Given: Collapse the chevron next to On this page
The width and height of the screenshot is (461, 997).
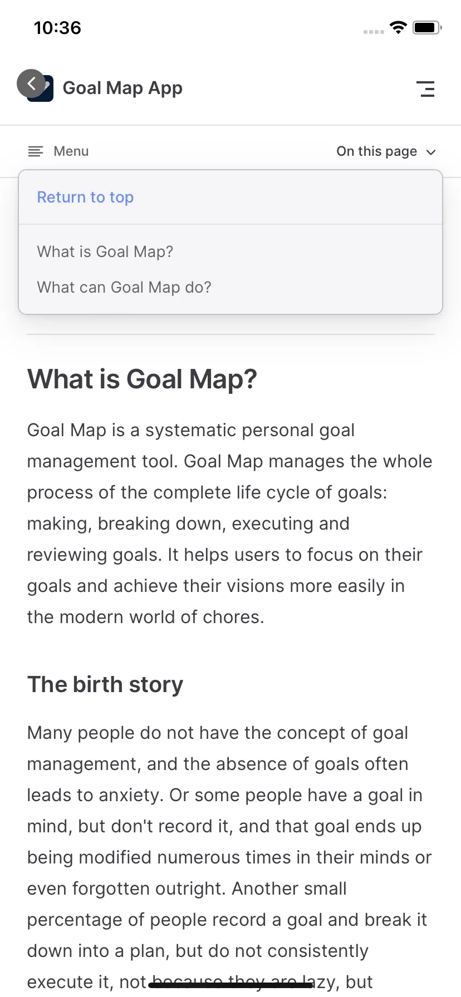Looking at the screenshot, I should [x=431, y=152].
